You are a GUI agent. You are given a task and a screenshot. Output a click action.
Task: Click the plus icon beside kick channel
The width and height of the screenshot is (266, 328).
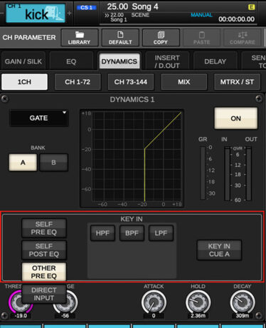69,13
